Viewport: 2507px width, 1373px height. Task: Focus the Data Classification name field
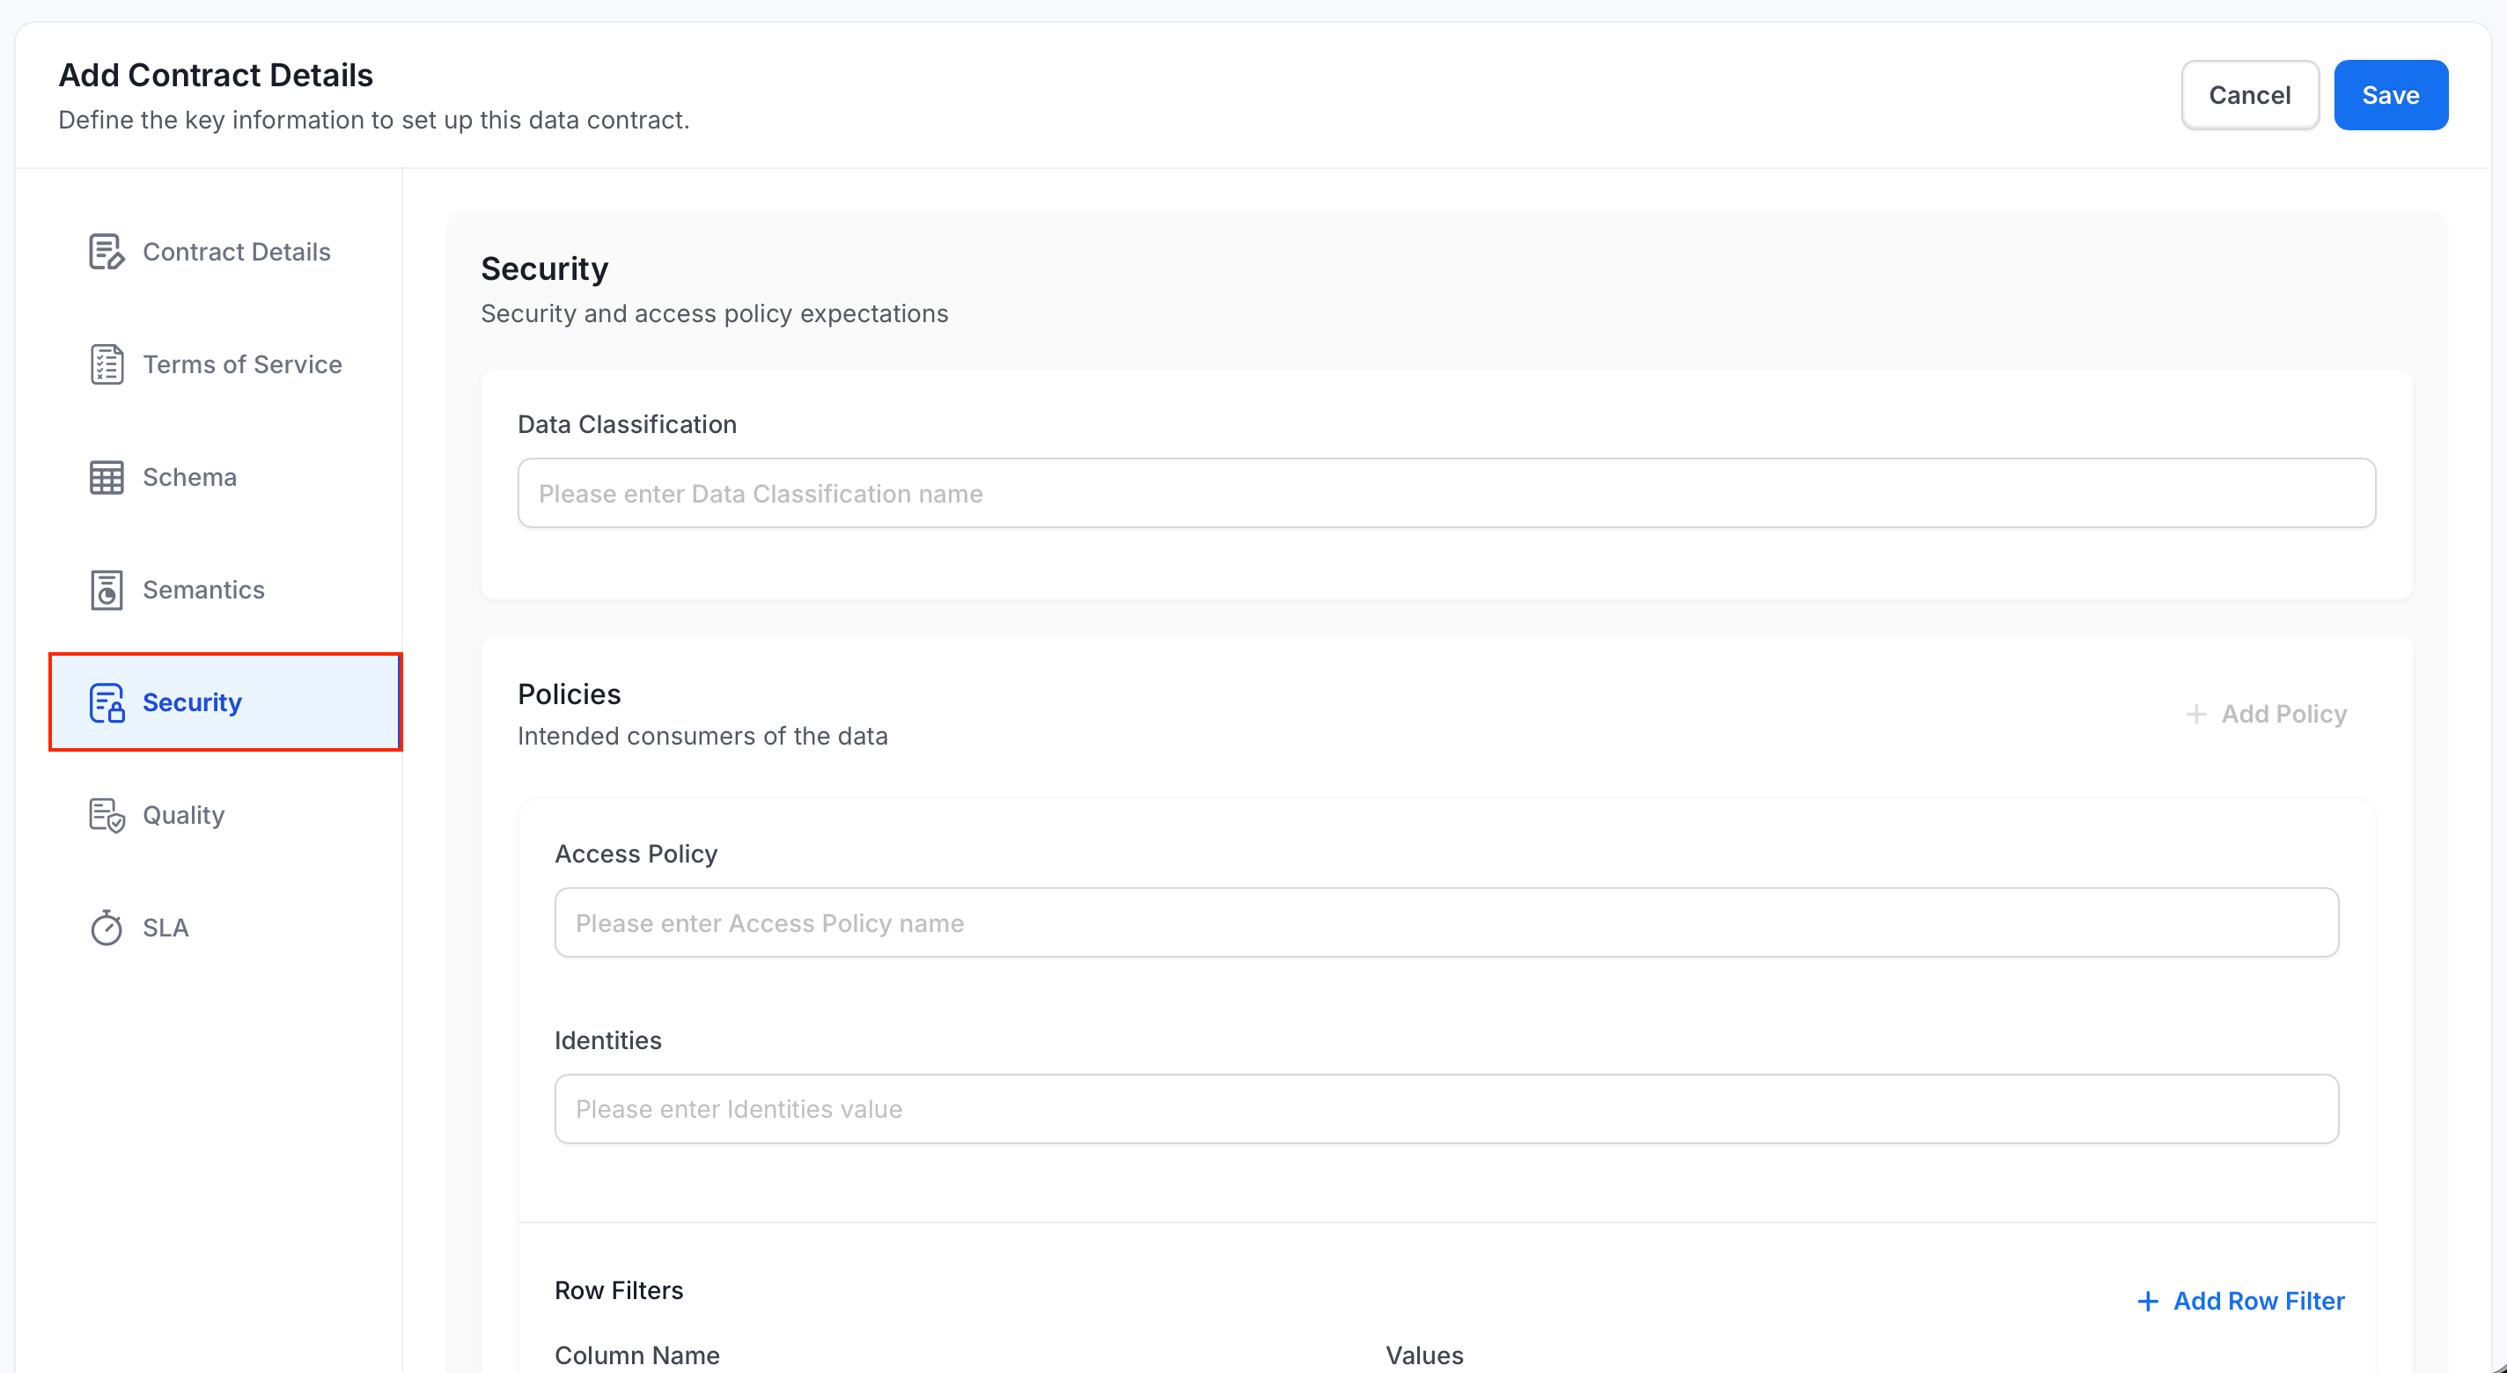point(1446,494)
